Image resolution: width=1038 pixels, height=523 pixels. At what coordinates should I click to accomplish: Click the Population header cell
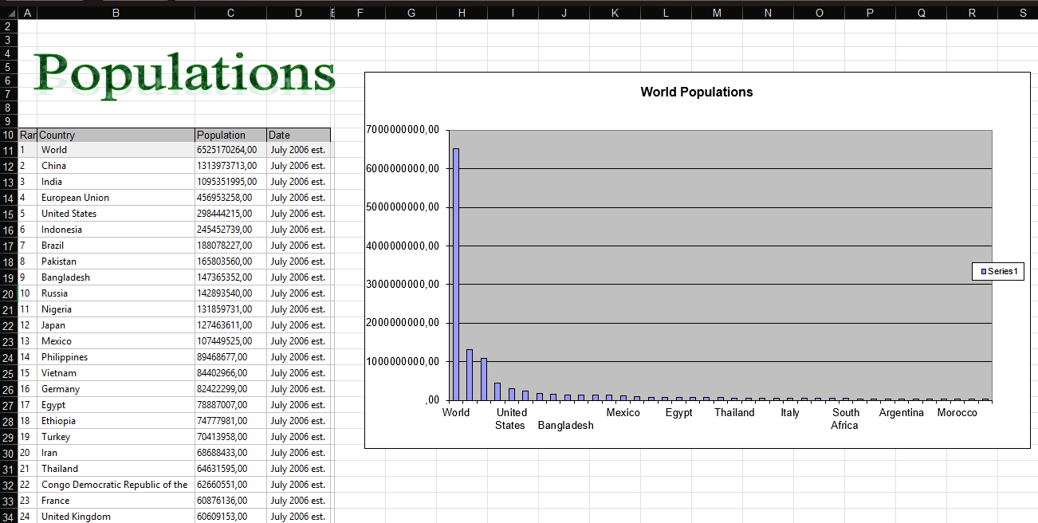(x=230, y=136)
